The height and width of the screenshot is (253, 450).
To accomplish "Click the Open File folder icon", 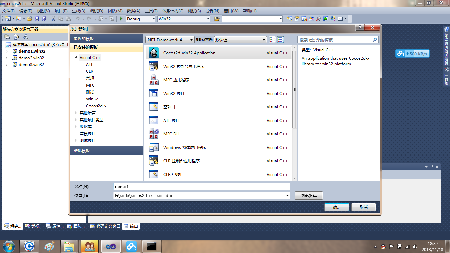I will click(30, 19).
